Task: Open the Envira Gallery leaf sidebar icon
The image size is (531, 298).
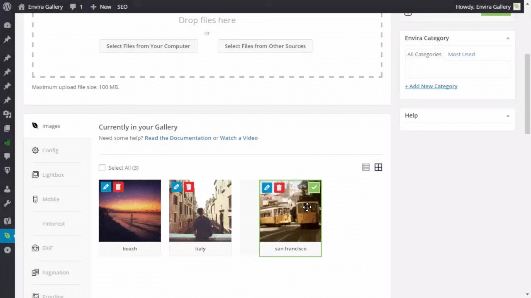Action: [x=7, y=236]
